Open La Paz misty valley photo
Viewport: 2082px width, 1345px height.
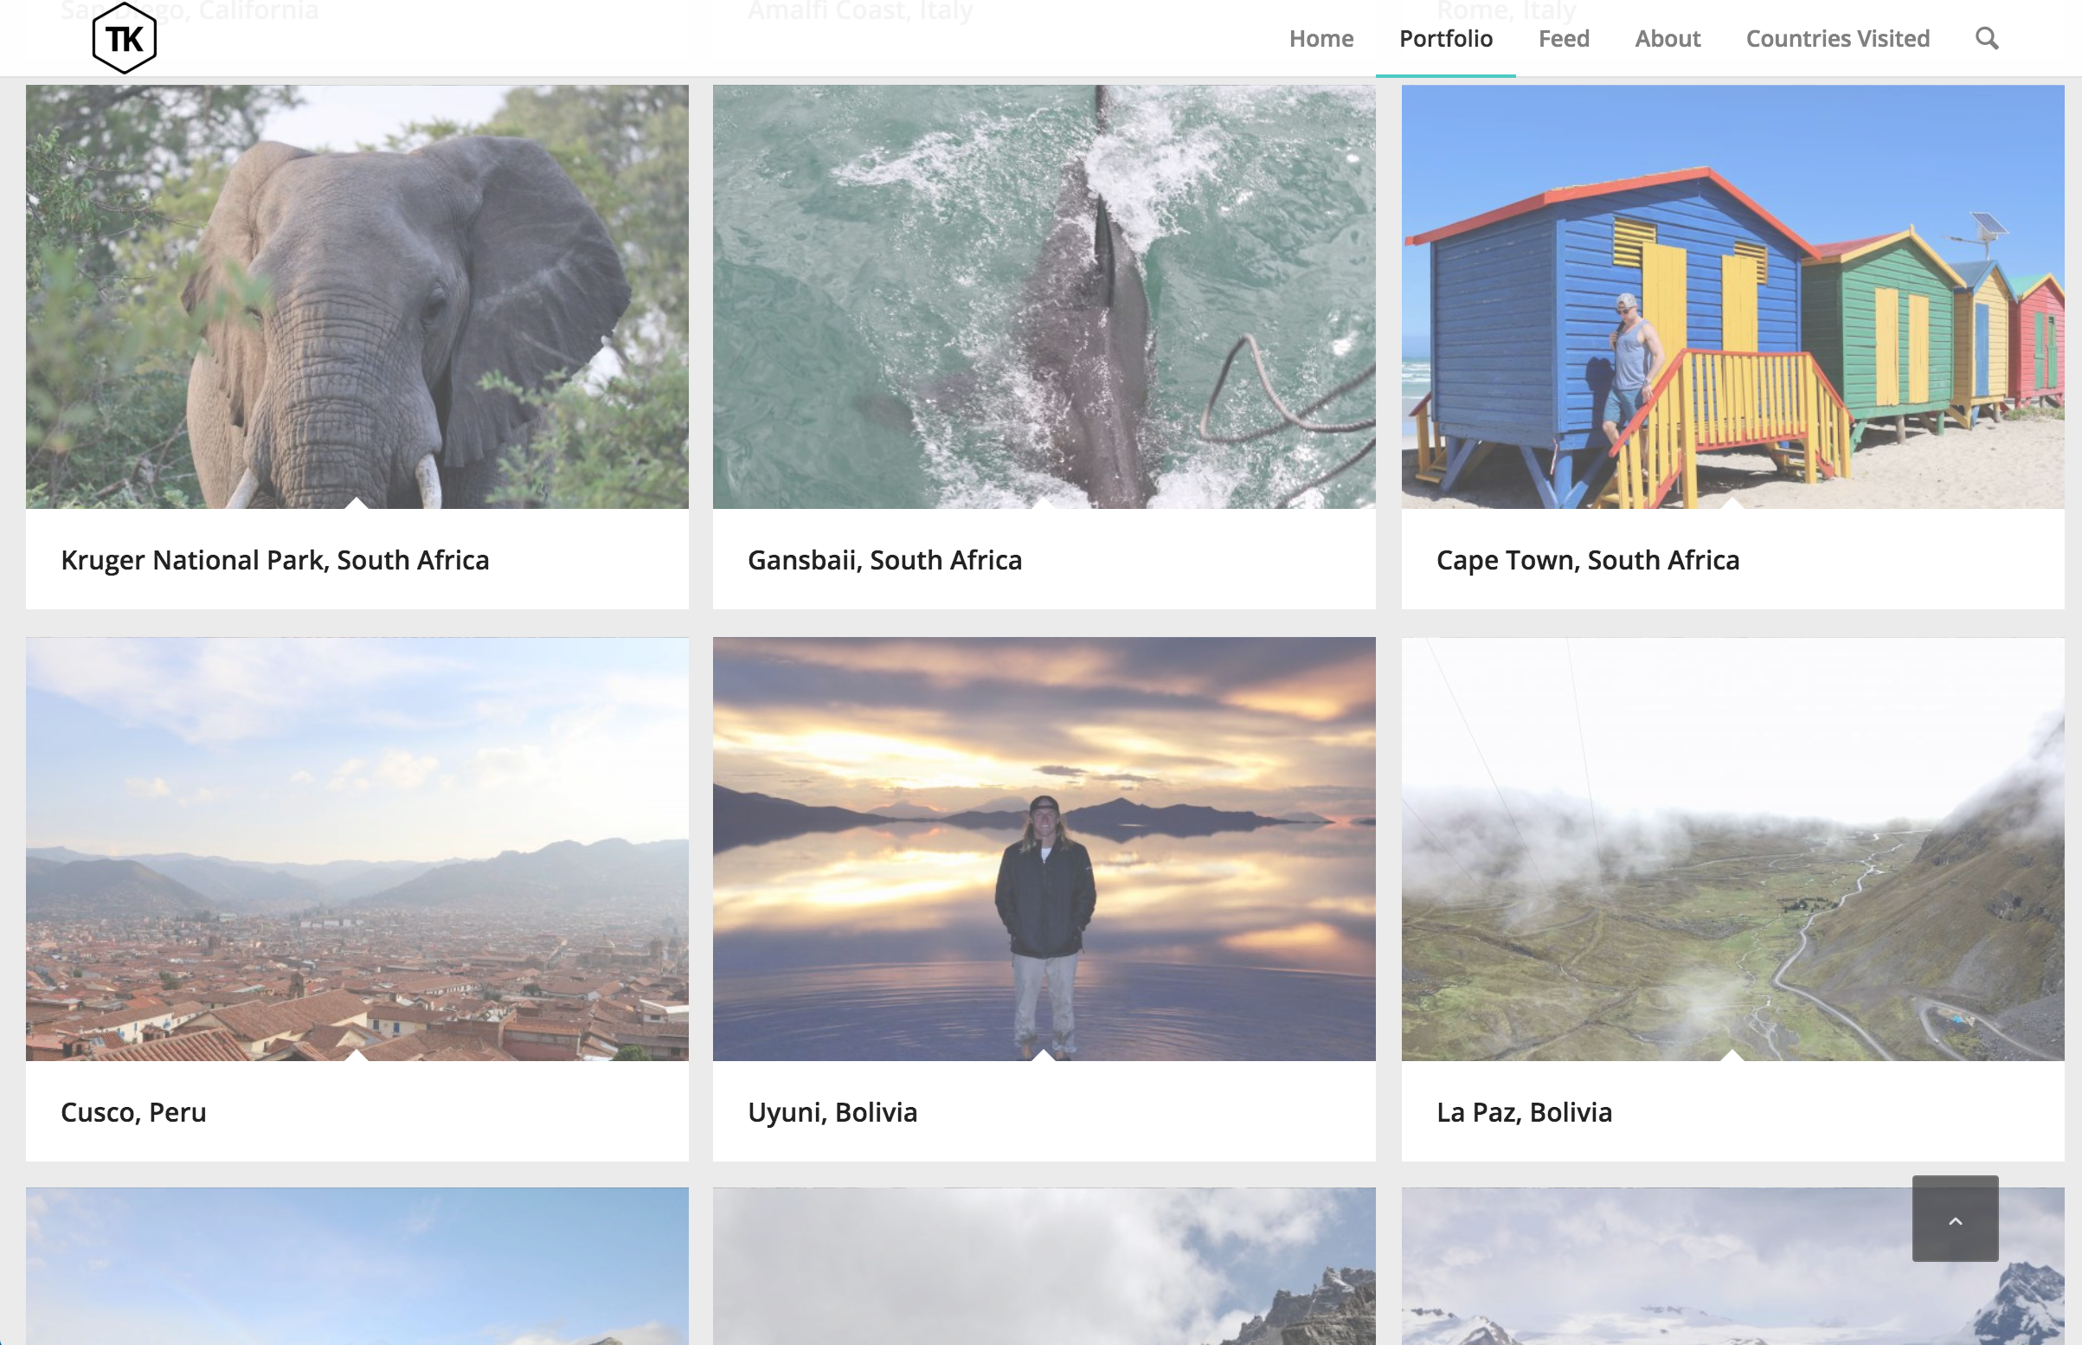(x=1732, y=849)
